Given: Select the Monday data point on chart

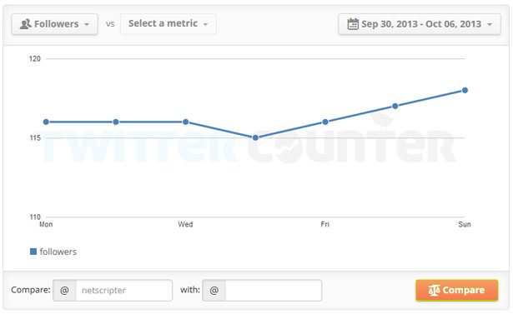Looking at the screenshot, I should [x=46, y=122].
